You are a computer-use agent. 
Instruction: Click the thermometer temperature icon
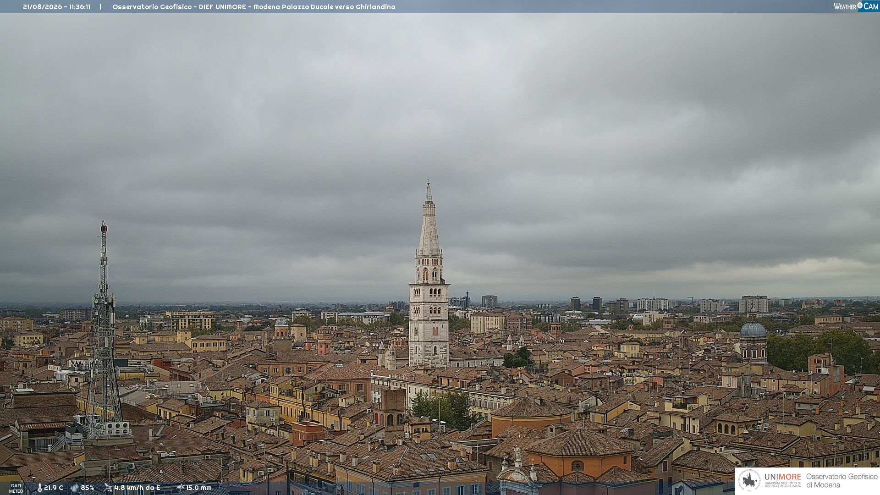(x=40, y=488)
